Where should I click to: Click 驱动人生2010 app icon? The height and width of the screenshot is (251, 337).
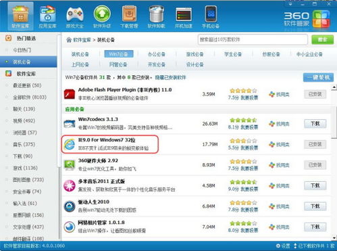click(70, 206)
